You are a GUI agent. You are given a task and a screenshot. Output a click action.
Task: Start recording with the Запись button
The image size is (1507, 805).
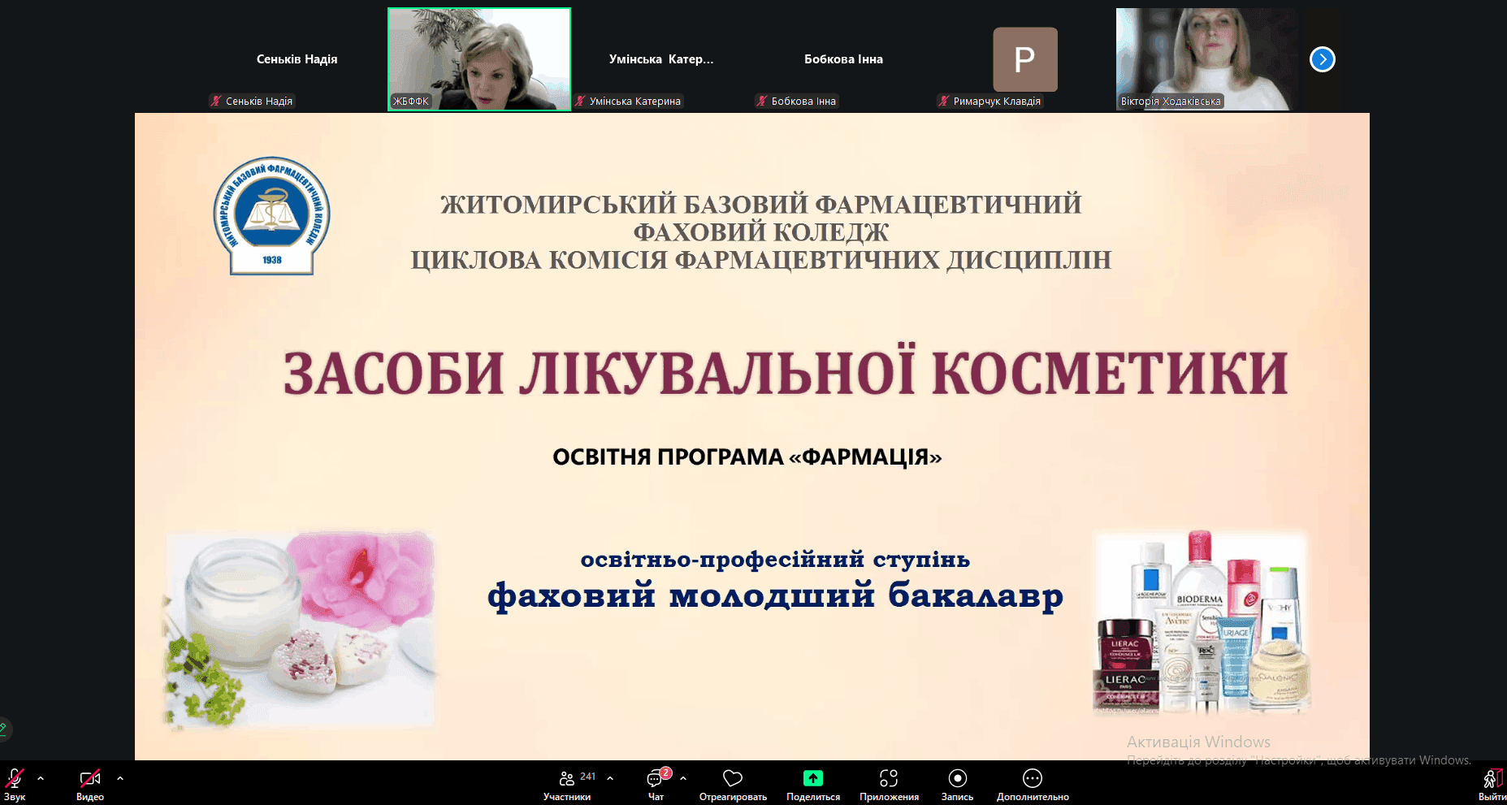coord(958,785)
